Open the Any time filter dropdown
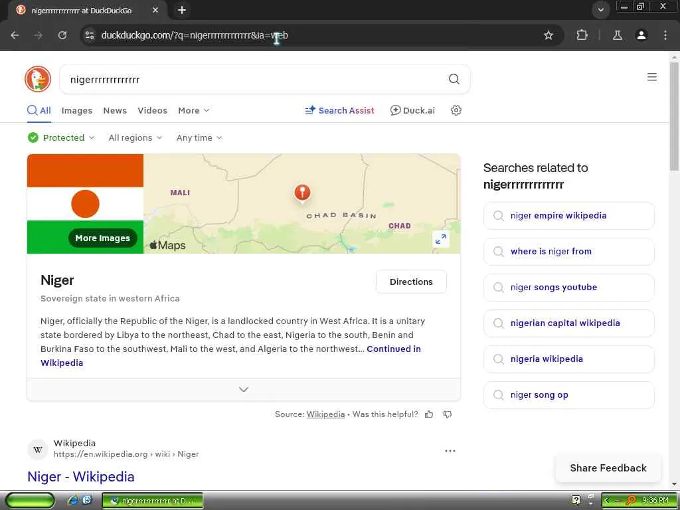The height and width of the screenshot is (510, 680). pos(199,137)
